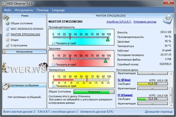This screenshot has height=117, width=176.
Task: Enable tray display for Производительность
Action: coord(53,43)
